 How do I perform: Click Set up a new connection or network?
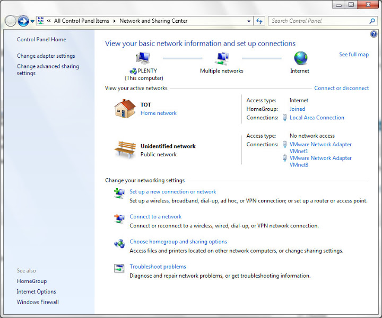tap(173, 191)
